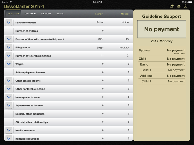Edit Mother's 0% time-share value
The height and width of the screenshot is (145, 194).
point(127,39)
